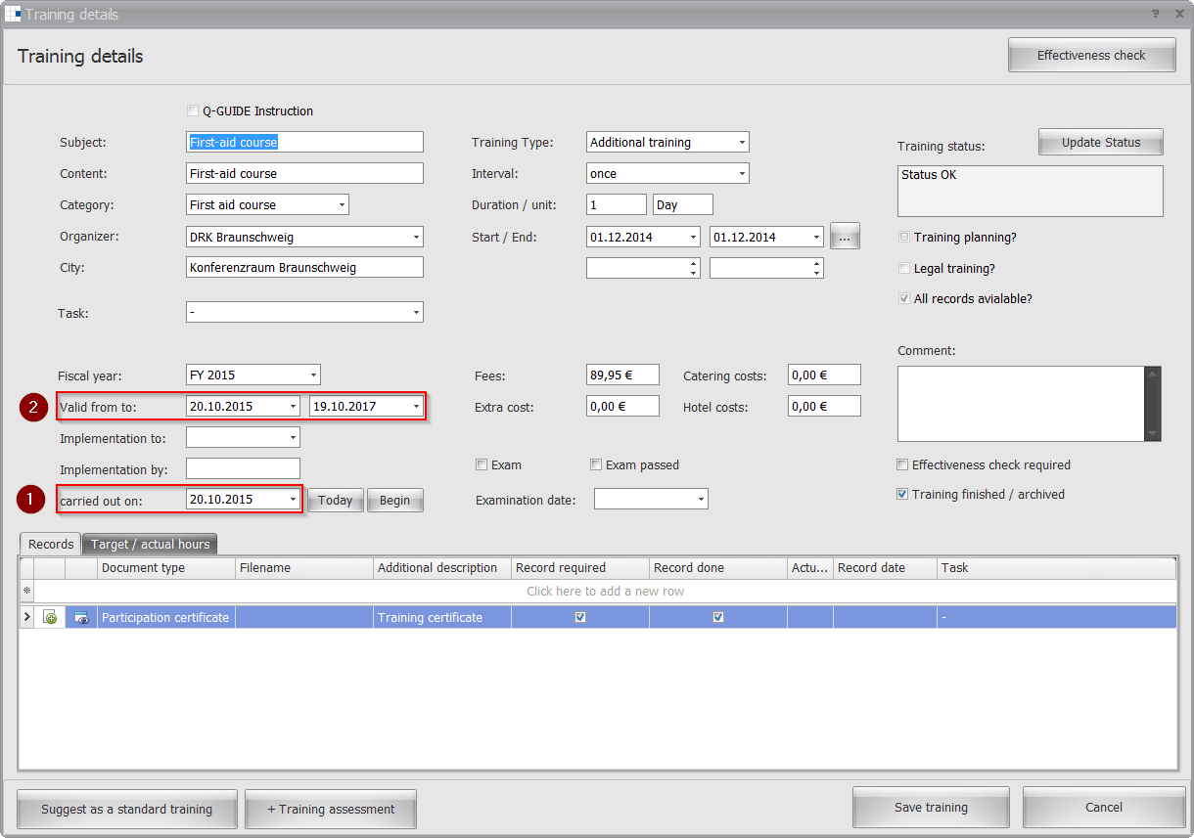Viewport: 1194px width, 838px height.
Task: Click into the Fees amount field
Action: point(621,375)
